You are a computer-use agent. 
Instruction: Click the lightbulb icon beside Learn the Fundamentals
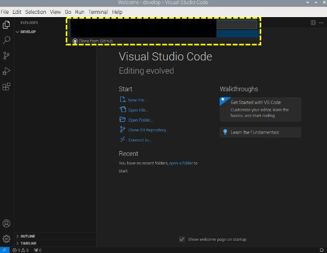[x=225, y=132]
